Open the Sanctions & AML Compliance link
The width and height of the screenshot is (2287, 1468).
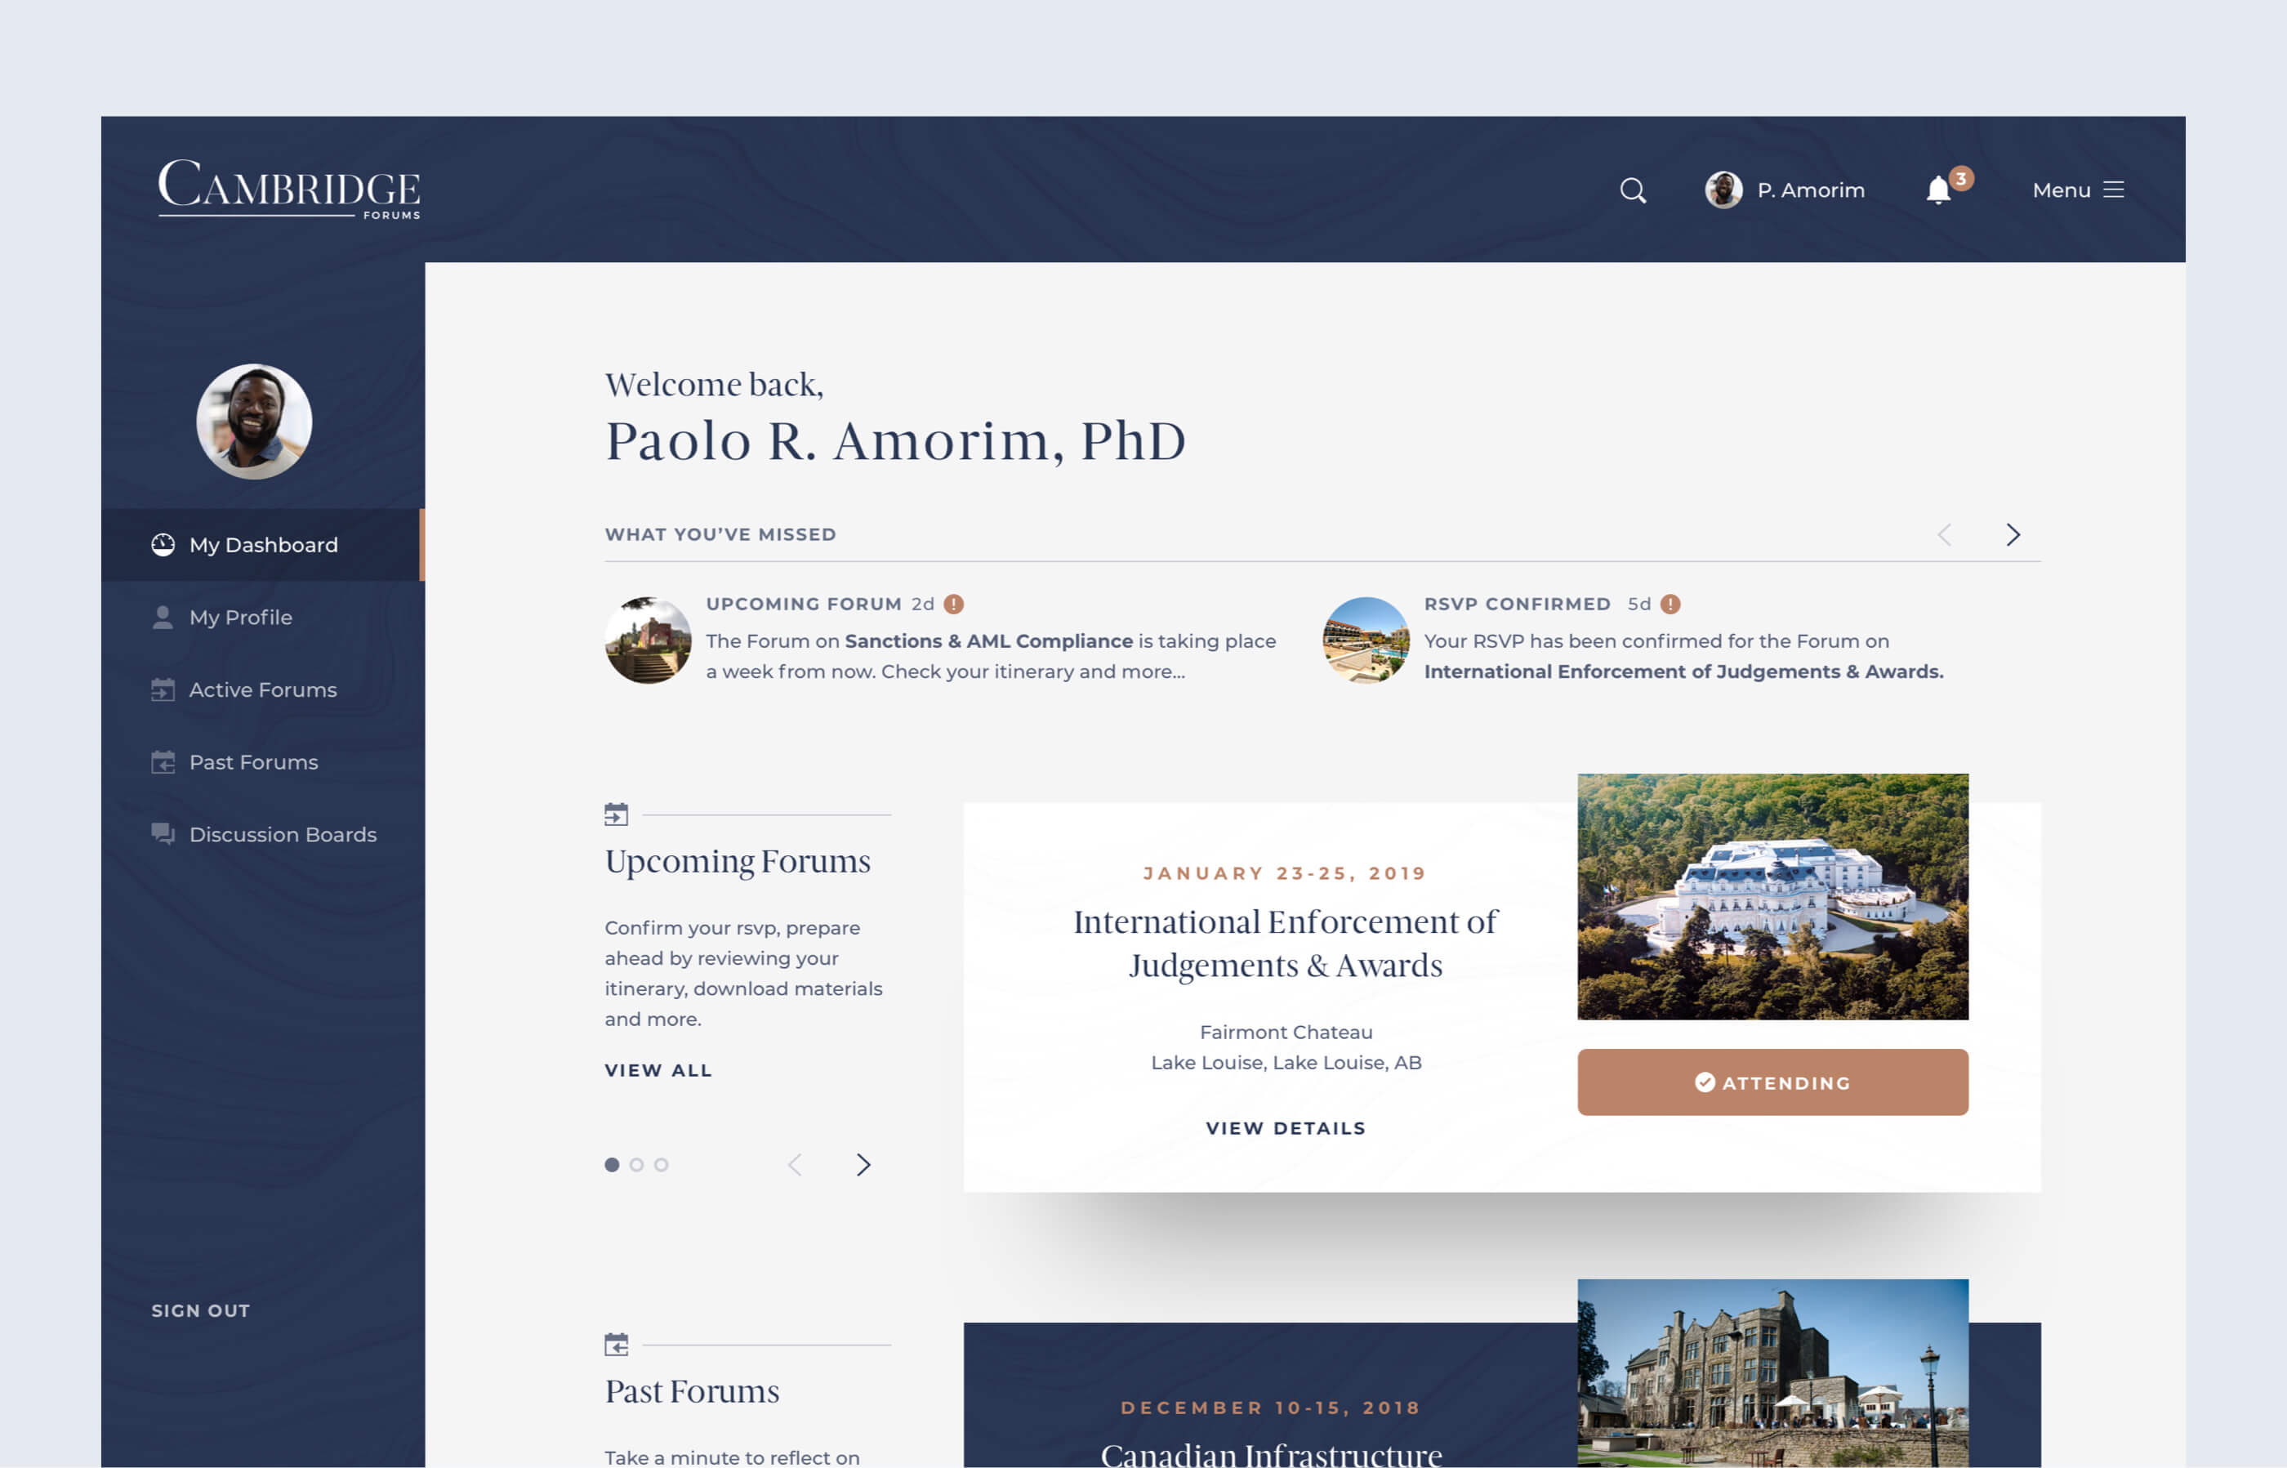point(988,640)
